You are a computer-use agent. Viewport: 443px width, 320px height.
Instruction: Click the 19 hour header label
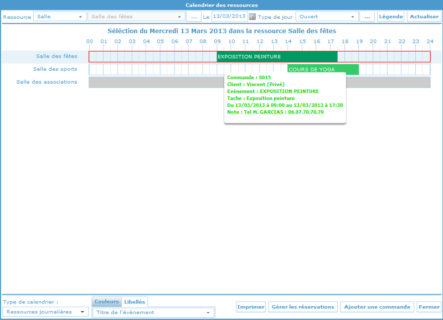[359, 42]
